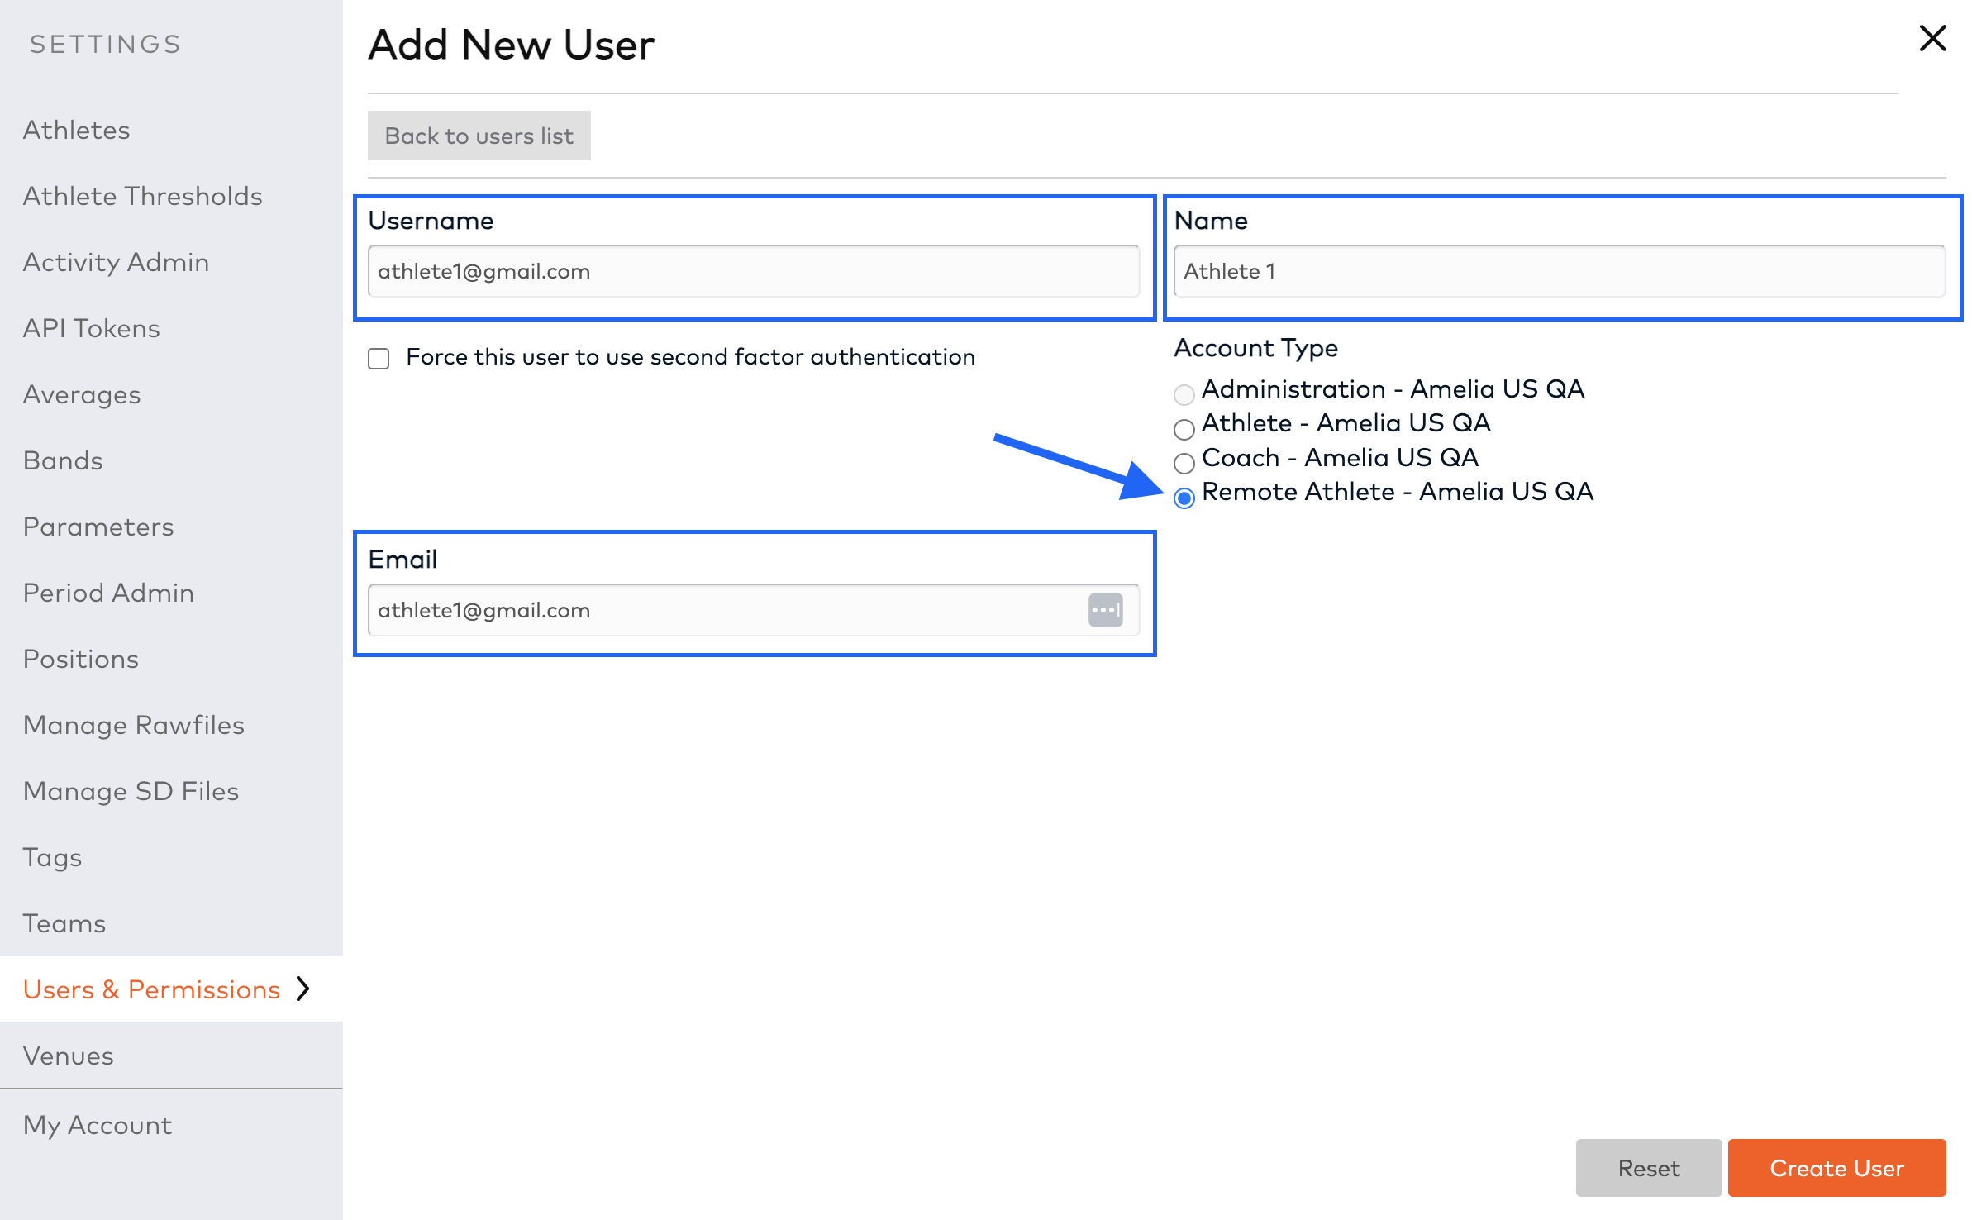Close the Add New User panel

click(x=1932, y=38)
